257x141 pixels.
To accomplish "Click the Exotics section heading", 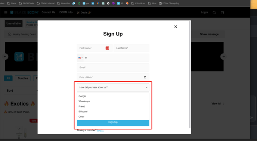I will [19, 104].
